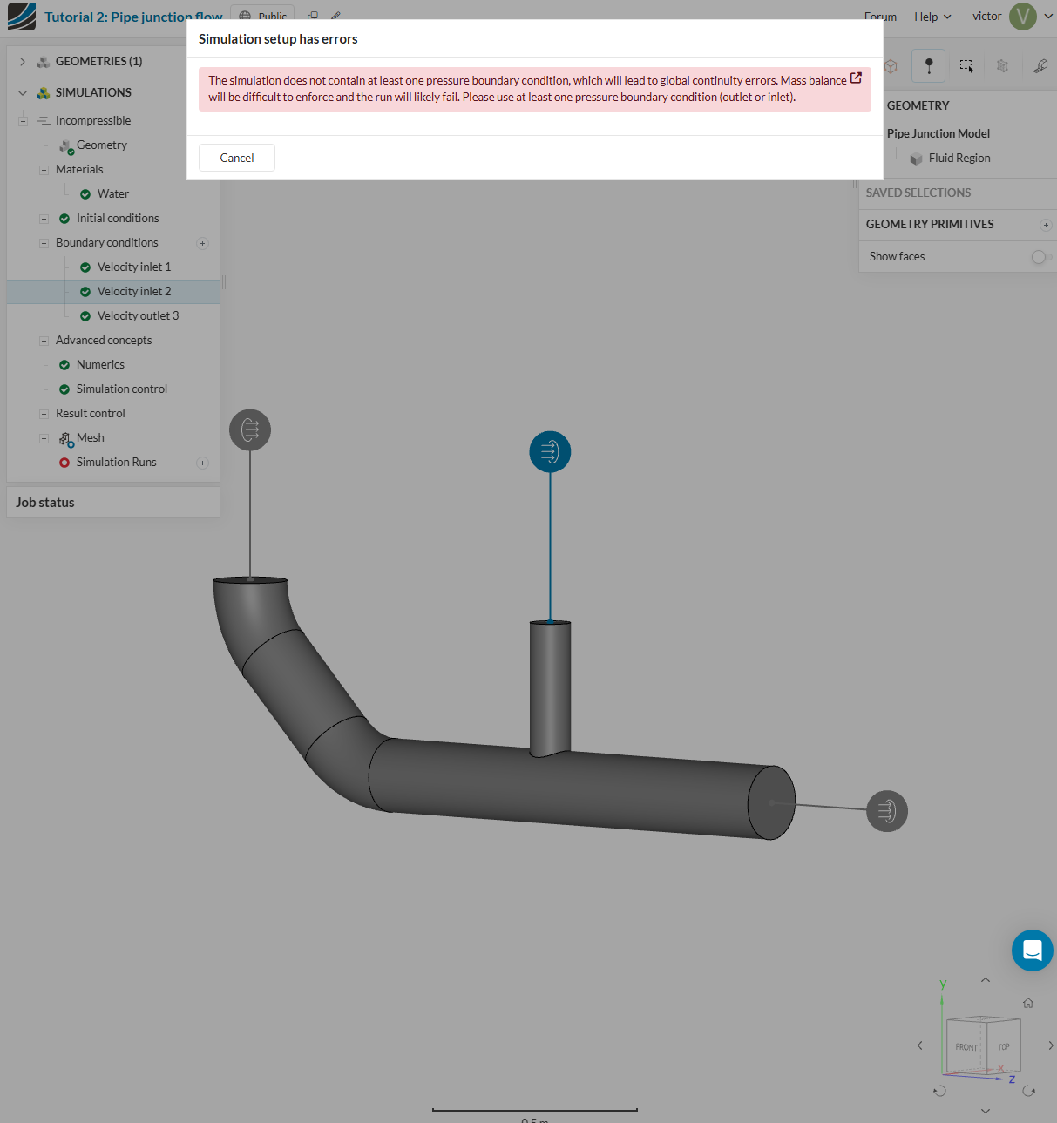
Task: Click the status icon beside Simulation Runs
Action: [x=64, y=463]
